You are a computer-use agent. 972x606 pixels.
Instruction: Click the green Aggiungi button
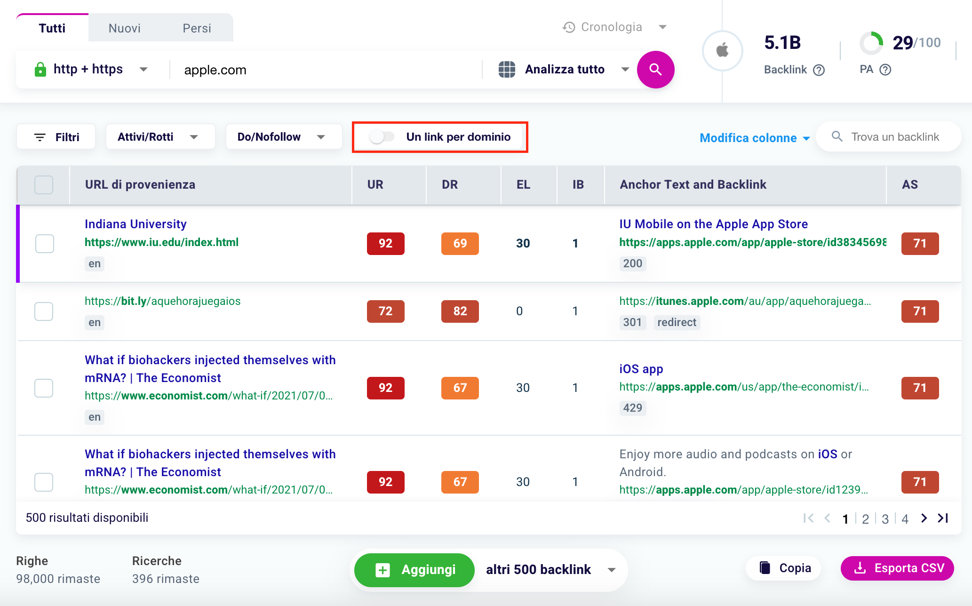(414, 570)
